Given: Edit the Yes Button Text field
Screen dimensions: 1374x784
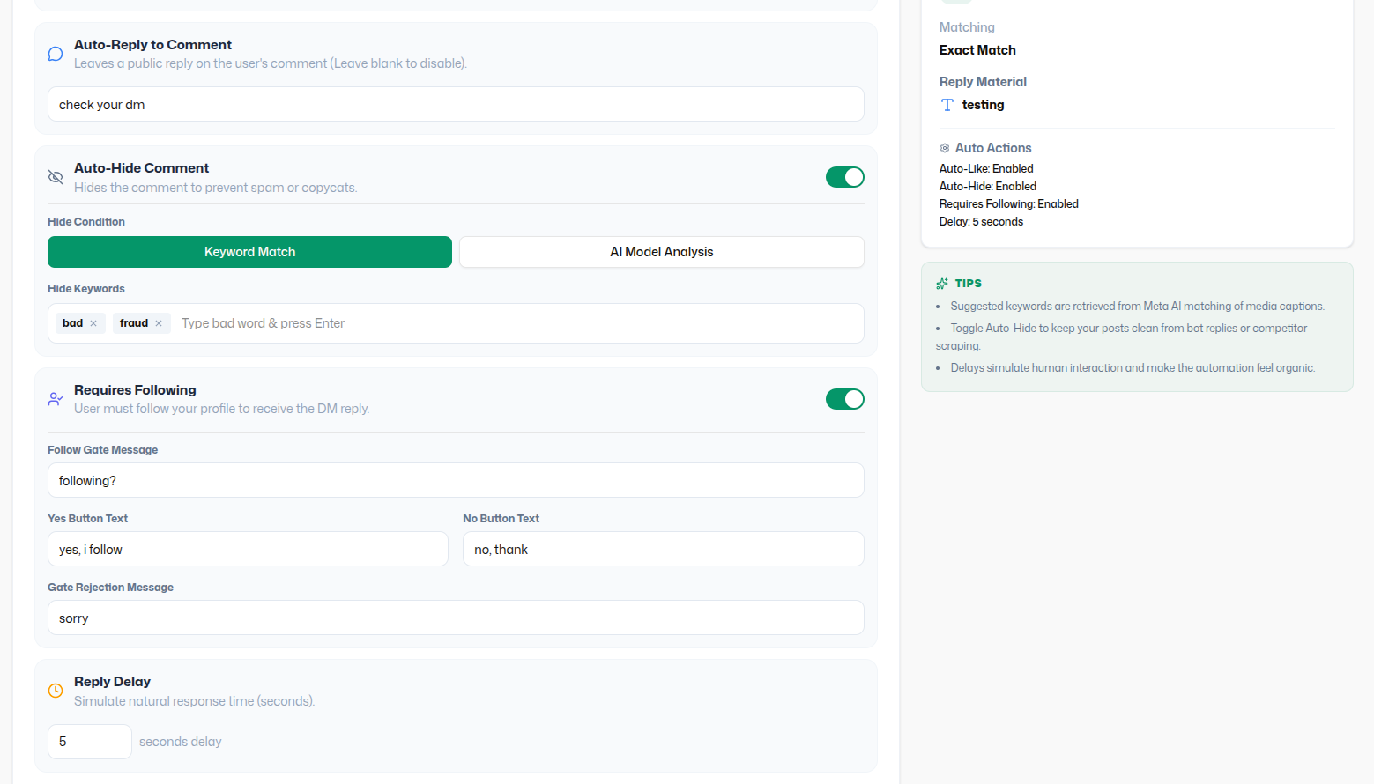Looking at the screenshot, I should pos(248,549).
